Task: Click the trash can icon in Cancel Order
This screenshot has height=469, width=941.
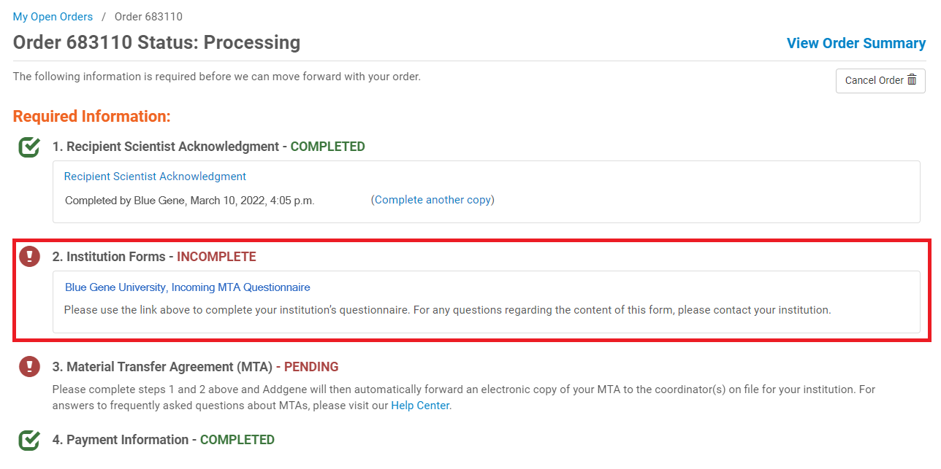Action: click(x=912, y=80)
